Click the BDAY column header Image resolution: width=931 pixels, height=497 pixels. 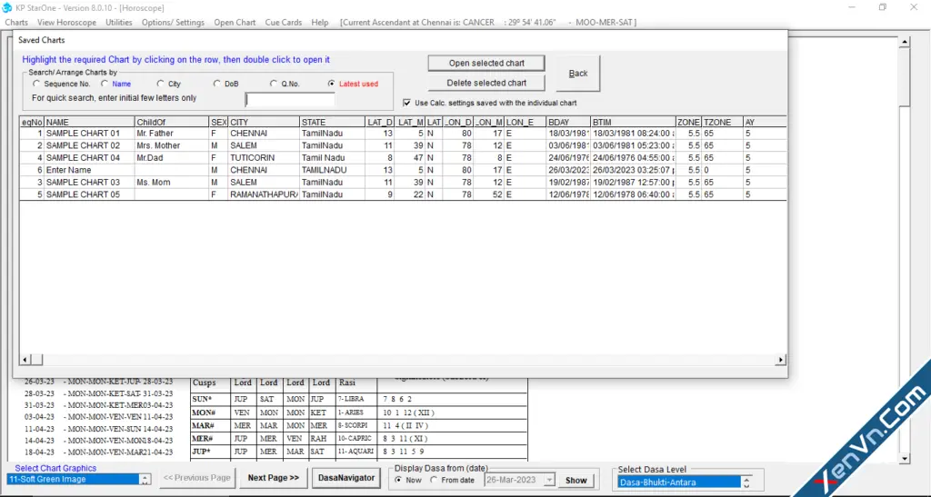[567, 122]
